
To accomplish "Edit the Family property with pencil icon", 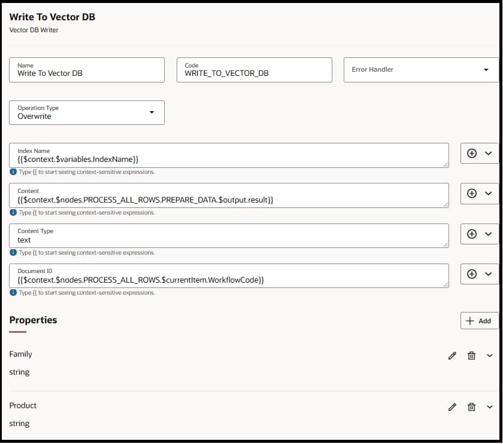I will point(452,356).
